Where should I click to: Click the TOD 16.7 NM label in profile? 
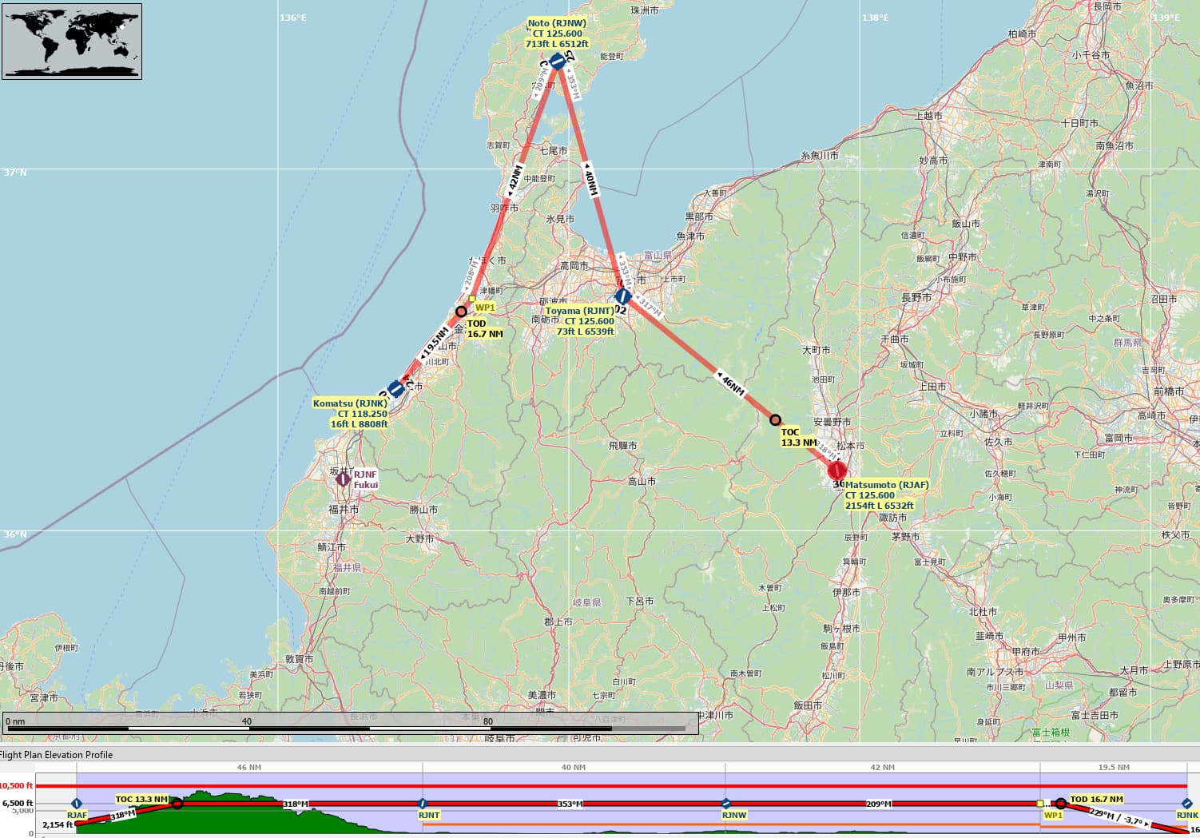point(1096,799)
